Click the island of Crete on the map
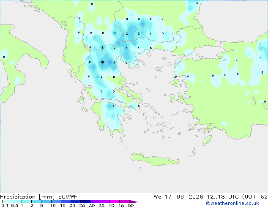This screenshot has width=268, height=207. [155, 159]
